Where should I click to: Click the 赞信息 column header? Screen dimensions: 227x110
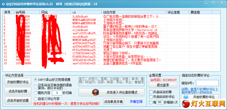(x=201, y=12)
